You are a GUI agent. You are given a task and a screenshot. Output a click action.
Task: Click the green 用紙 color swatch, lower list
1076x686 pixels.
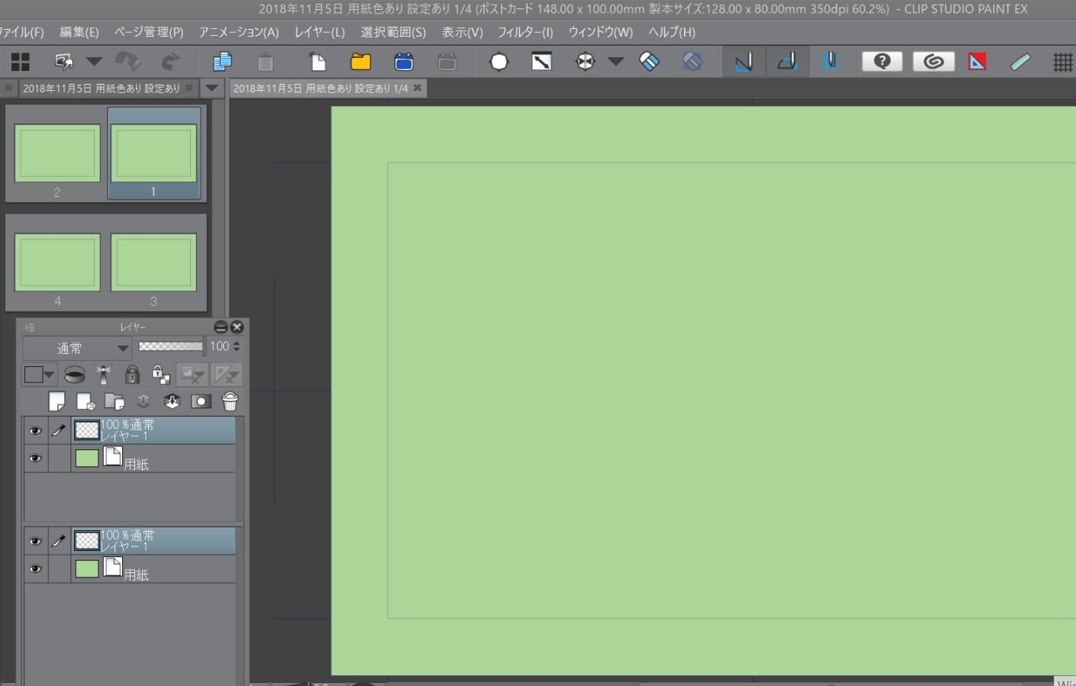87,569
